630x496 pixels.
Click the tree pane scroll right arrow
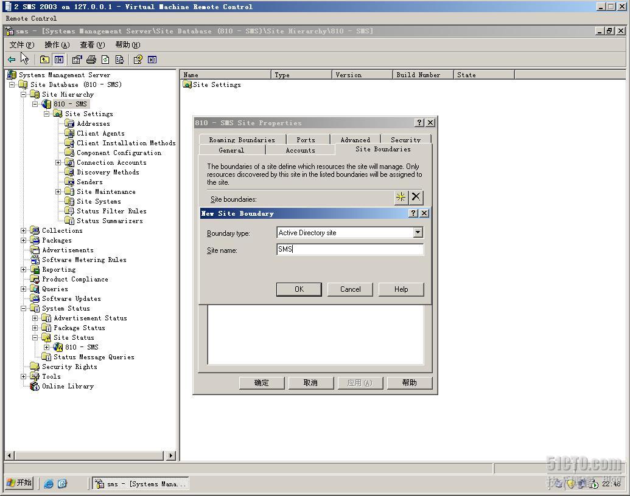[x=171, y=455]
